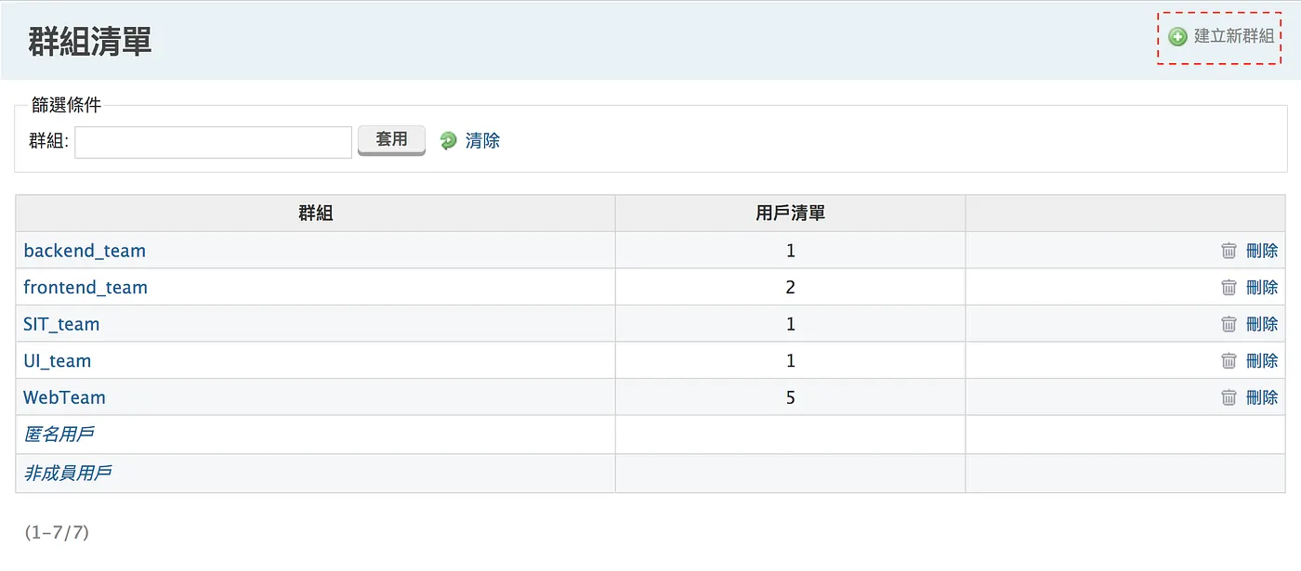The image size is (1301, 571).
Task: Click the user count 1 for backend_team
Action: (791, 251)
